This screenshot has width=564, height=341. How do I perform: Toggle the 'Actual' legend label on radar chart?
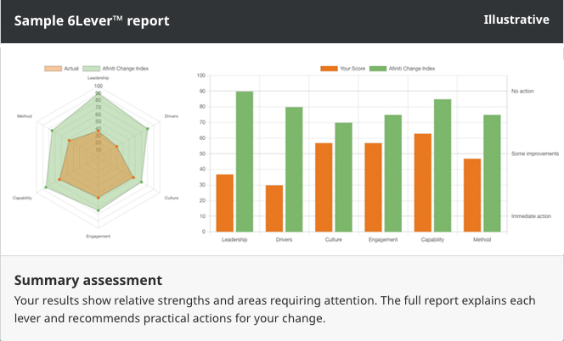71,69
